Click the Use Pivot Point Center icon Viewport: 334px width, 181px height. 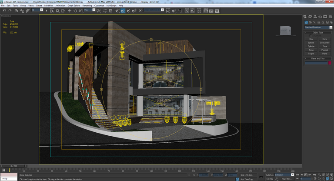98,10
